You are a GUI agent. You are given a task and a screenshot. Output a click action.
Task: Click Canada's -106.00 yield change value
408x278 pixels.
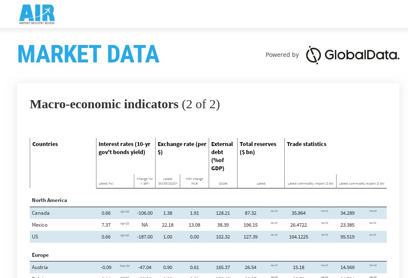[144, 213]
